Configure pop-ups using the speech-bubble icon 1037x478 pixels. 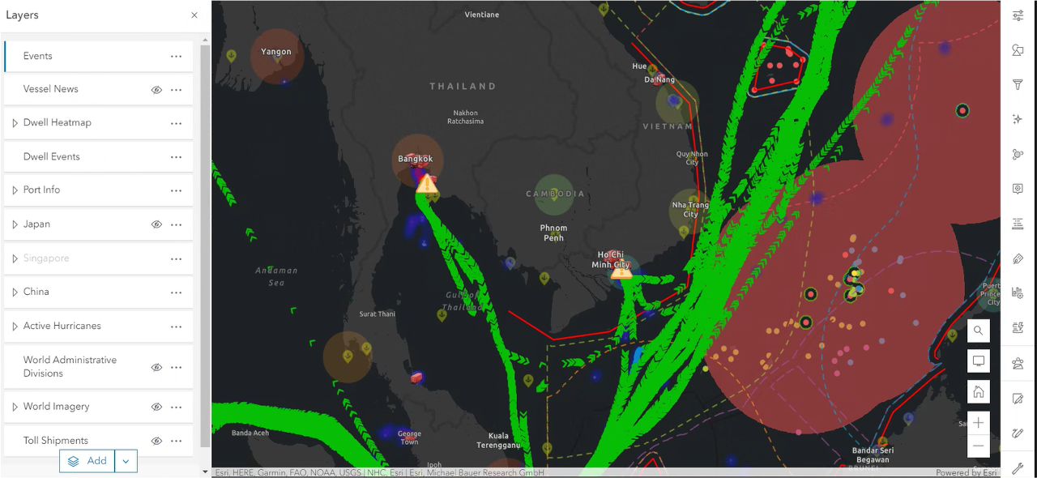[x=1017, y=188]
